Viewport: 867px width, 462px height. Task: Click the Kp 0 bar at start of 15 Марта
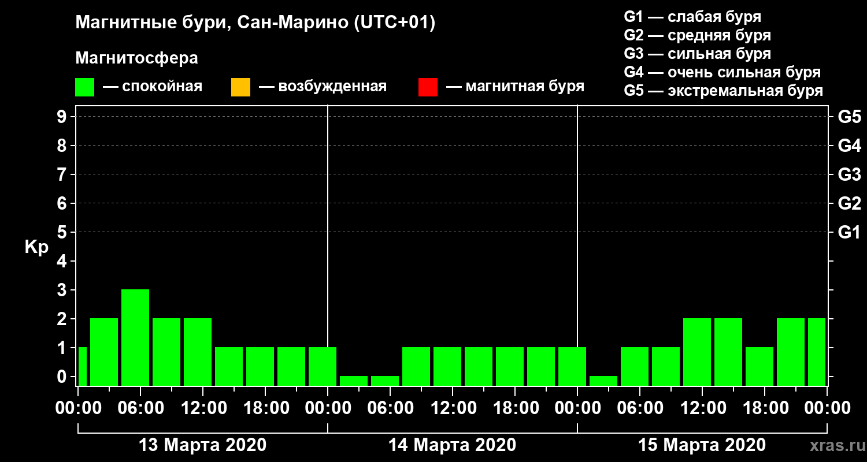[603, 381]
